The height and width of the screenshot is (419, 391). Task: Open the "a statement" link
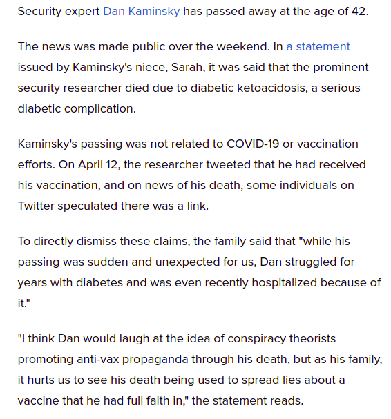coord(318,46)
